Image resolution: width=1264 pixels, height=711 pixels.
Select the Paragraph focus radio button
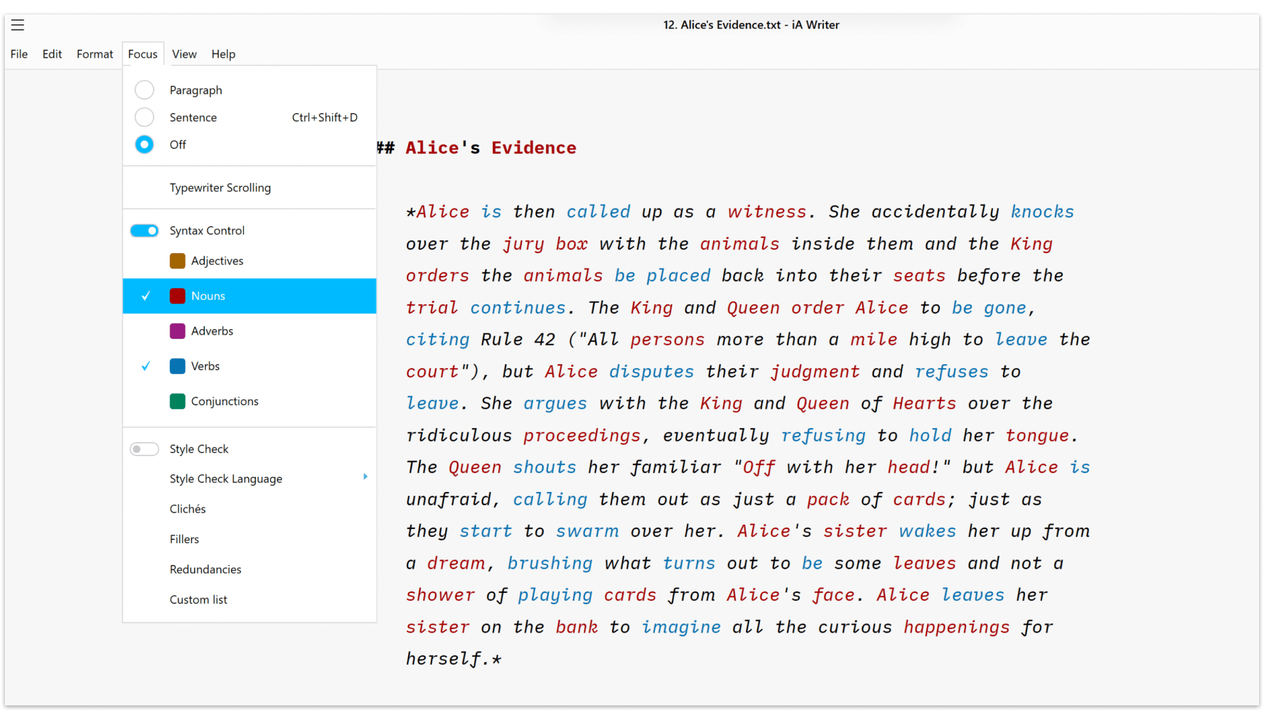coord(144,90)
